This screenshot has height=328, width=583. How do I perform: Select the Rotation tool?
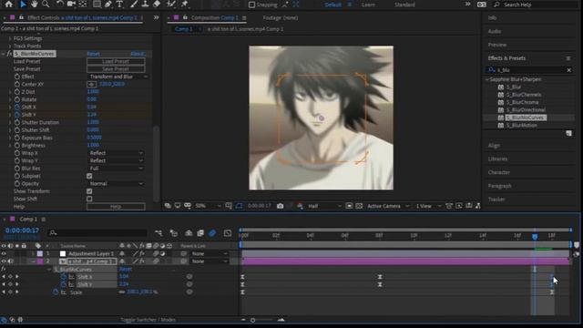(x=59, y=4)
